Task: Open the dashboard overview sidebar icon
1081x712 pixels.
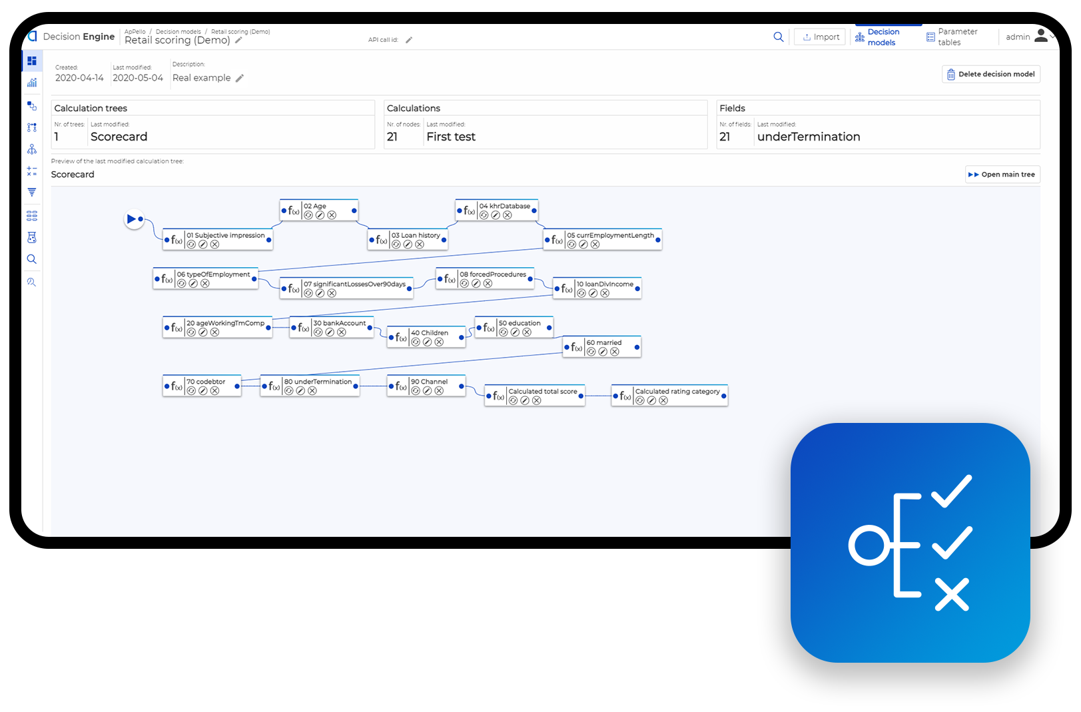Action: 31,61
